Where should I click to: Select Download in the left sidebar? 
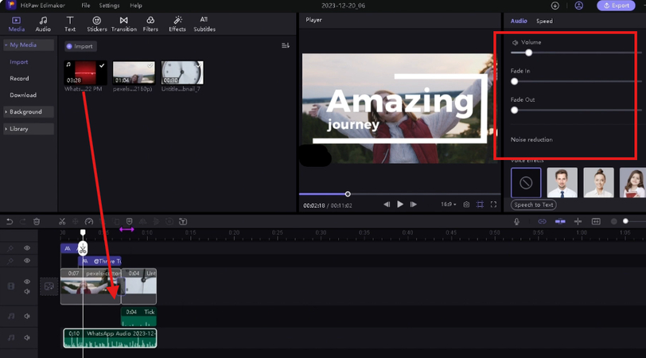point(23,95)
